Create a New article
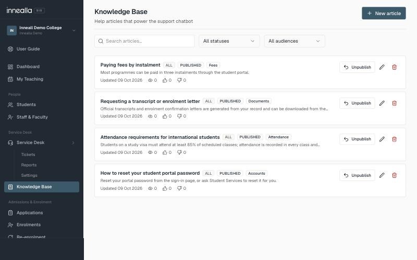Viewport: 417px width, 260px height. [x=384, y=14]
